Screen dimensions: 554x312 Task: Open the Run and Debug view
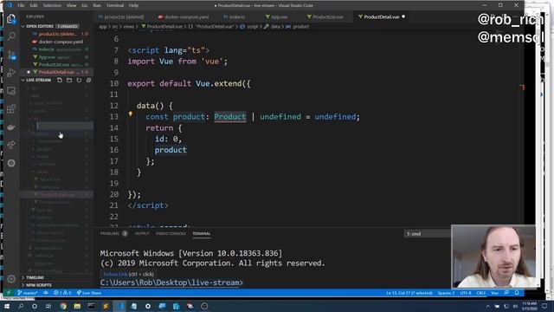click(11, 73)
